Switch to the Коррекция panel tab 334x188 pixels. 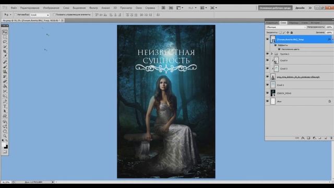[272, 22]
